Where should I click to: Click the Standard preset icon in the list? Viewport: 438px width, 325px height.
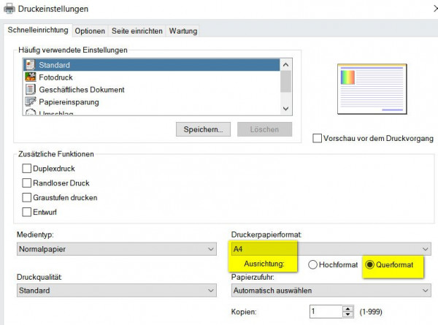click(x=30, y=65)
